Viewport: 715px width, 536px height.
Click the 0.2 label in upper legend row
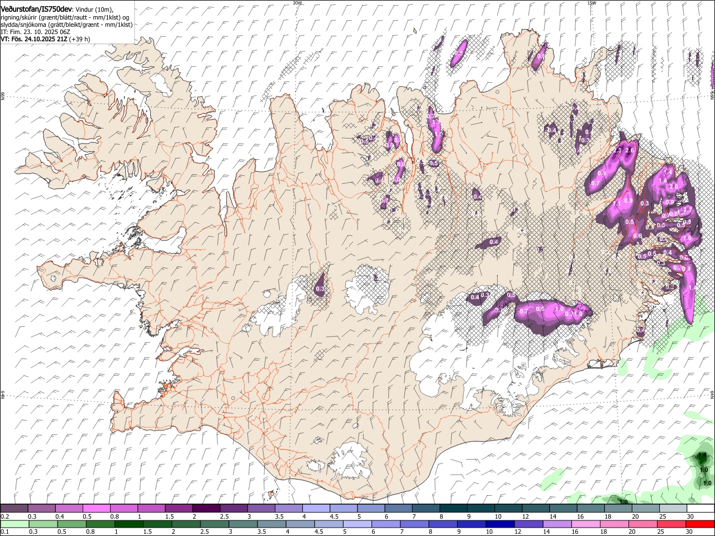point(4,516)
